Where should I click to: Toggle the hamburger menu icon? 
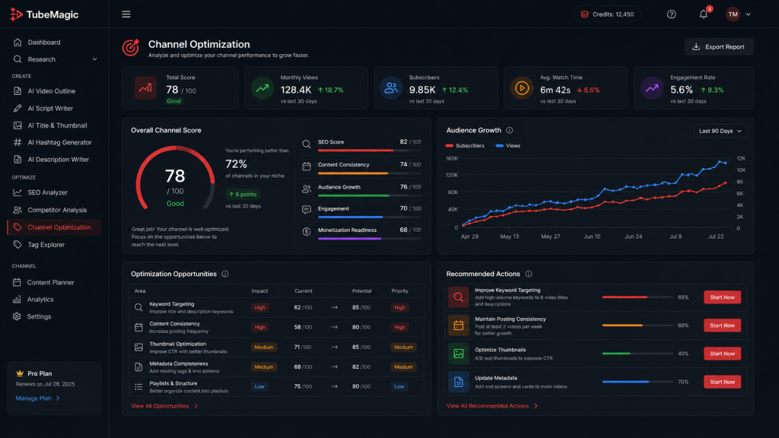click(x=126, y=14)
